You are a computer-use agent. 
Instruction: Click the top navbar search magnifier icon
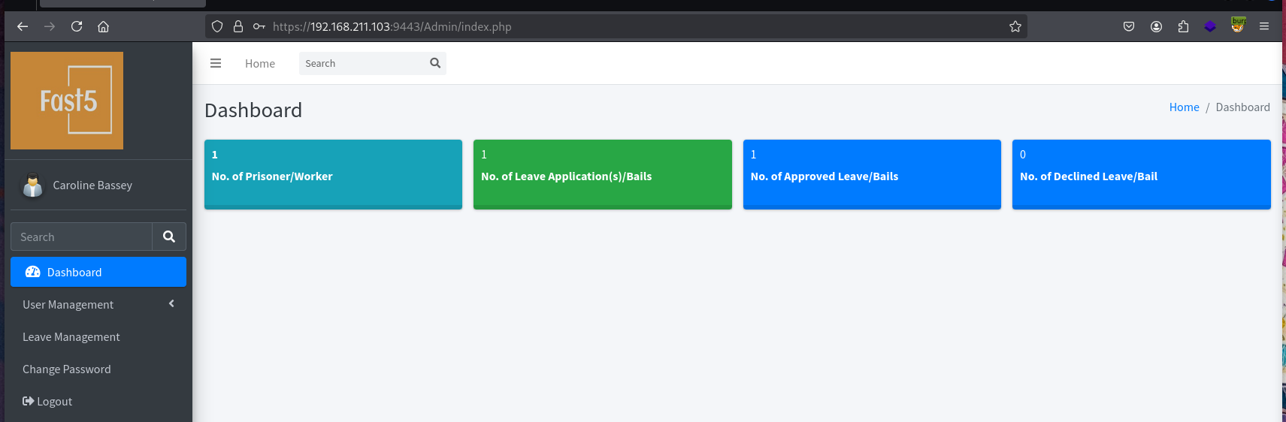pyautogui.click(x=435, y=63)
